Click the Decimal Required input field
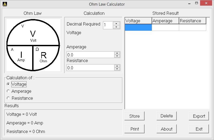 tap(108, 25)
